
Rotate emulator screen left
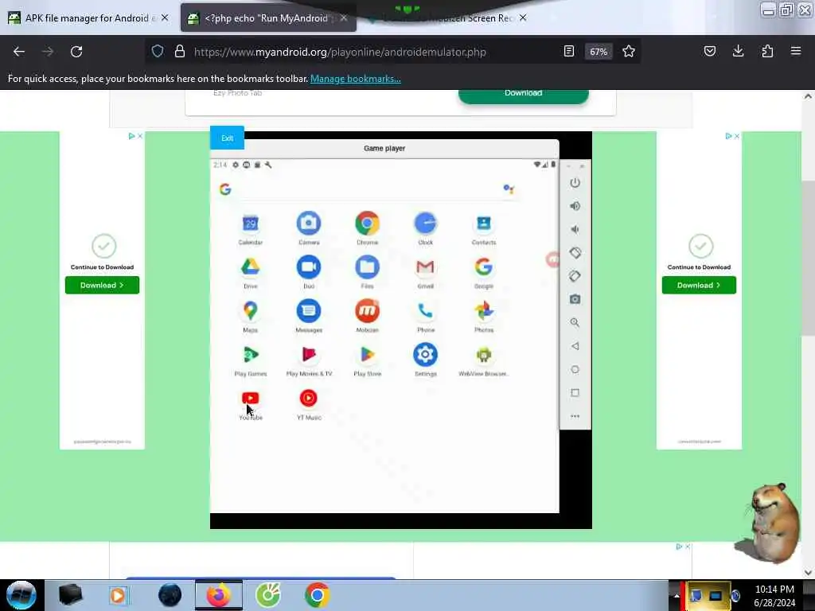(575, 253)
